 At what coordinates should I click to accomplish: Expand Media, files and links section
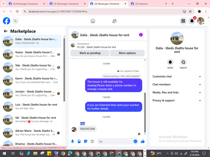[177, 93]
